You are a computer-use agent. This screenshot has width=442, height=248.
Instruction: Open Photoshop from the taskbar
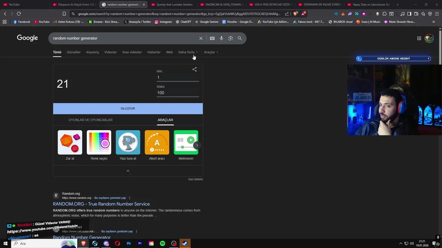[128, 244]
